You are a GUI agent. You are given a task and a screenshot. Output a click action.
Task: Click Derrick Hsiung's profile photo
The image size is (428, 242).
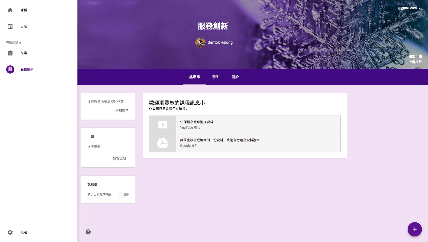pos(200,43)
